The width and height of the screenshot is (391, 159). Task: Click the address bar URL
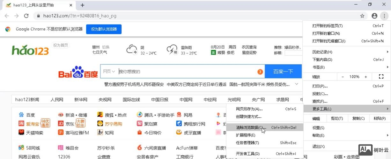pyautogui.click(x=80, y=16)
